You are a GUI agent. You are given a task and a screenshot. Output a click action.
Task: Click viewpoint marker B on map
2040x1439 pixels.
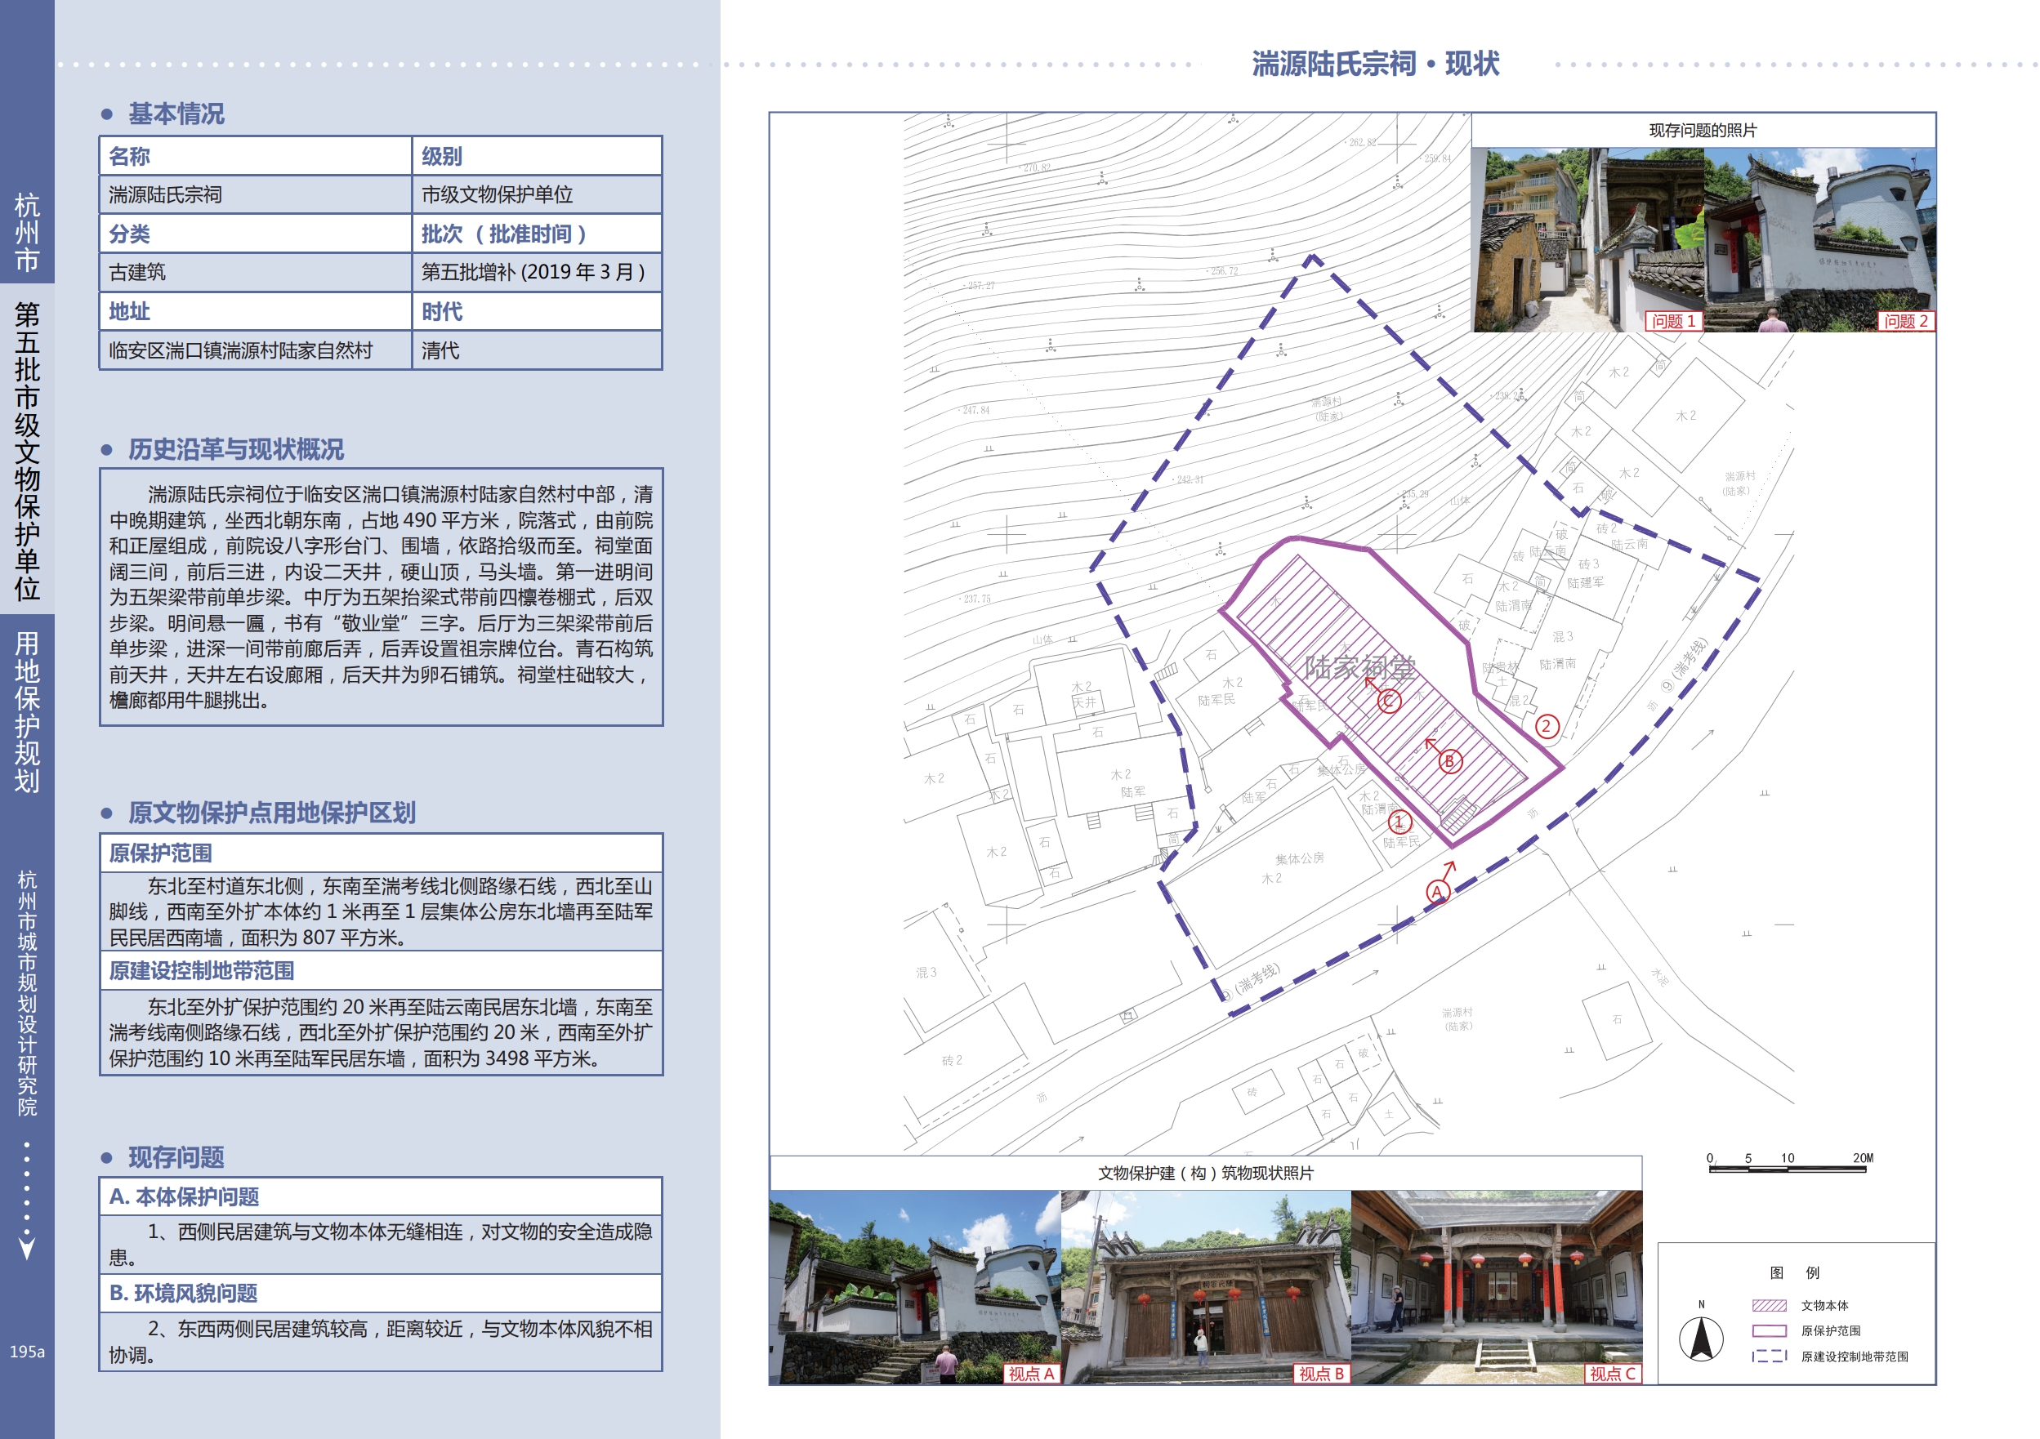pos(1450,761)
